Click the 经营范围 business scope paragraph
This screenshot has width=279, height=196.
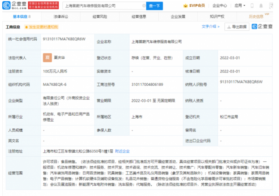tap(156, 173)
